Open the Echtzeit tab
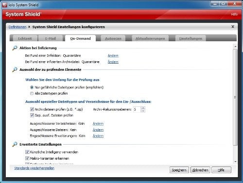 pos(25,38)
